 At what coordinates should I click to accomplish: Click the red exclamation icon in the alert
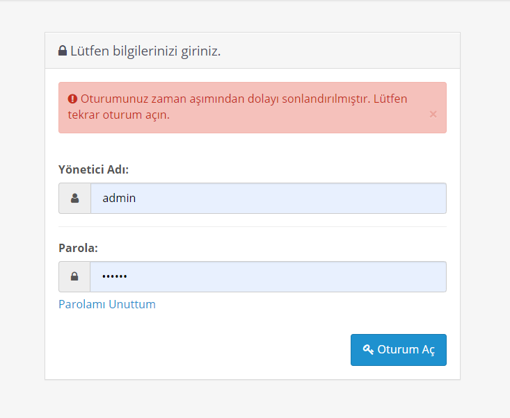tap(72, 99)
